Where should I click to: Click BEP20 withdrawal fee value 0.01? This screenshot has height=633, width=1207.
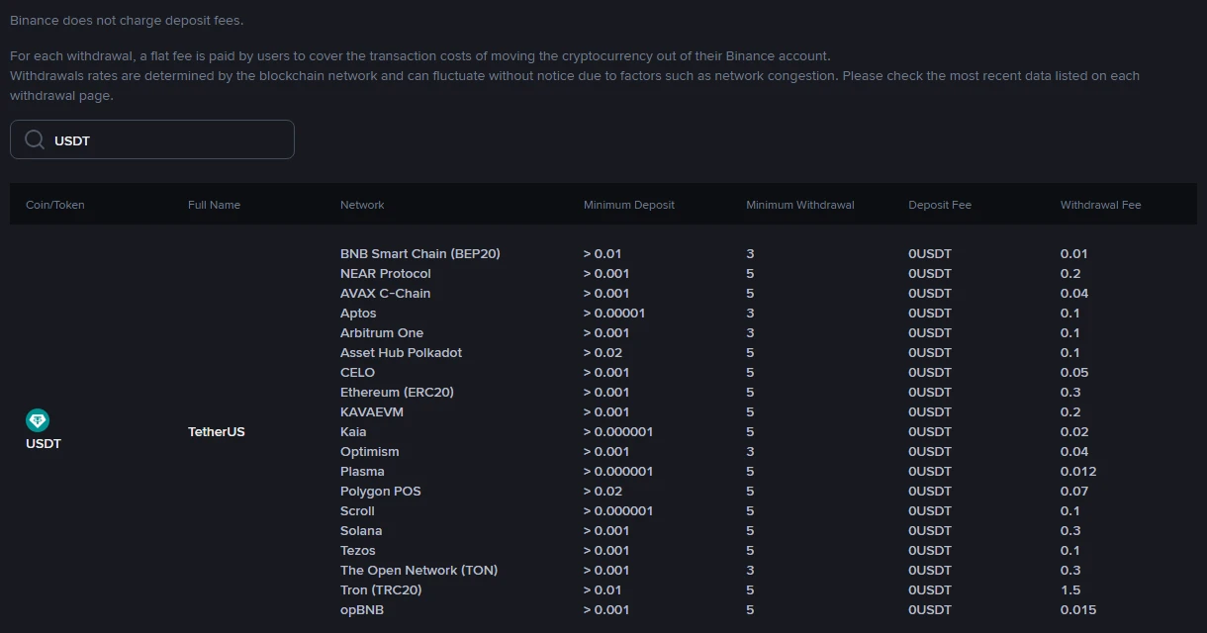[1074, 253]
